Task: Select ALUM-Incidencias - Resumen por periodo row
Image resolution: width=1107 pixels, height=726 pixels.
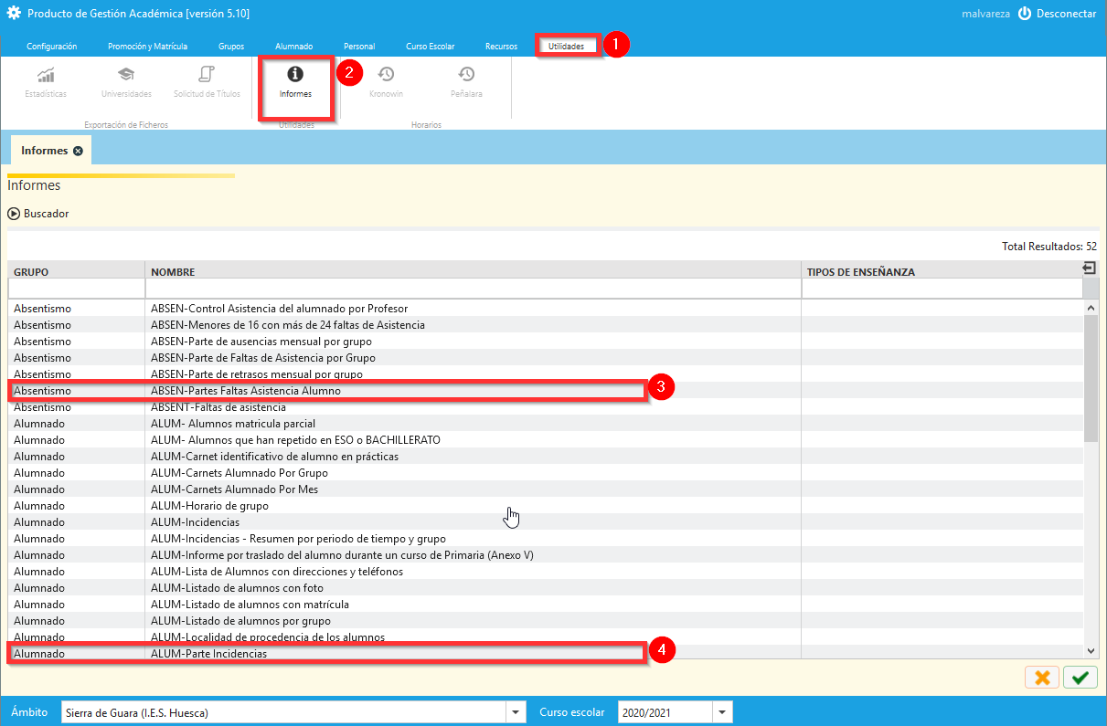Action: coord(545,539)
